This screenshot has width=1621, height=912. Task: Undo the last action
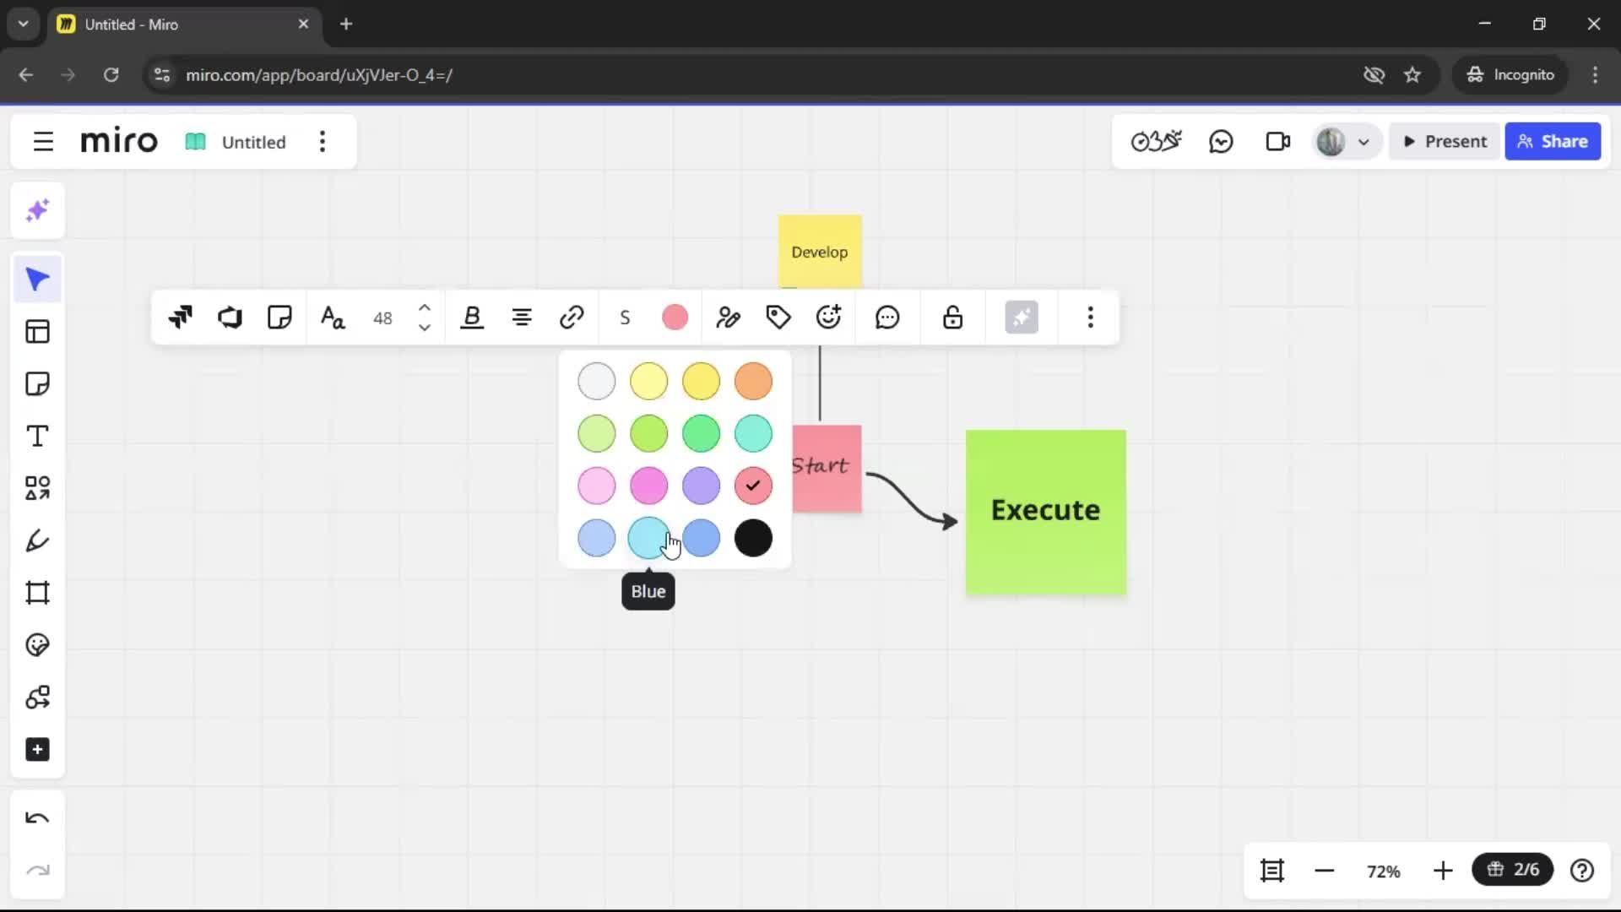click(x=37, y=818)
